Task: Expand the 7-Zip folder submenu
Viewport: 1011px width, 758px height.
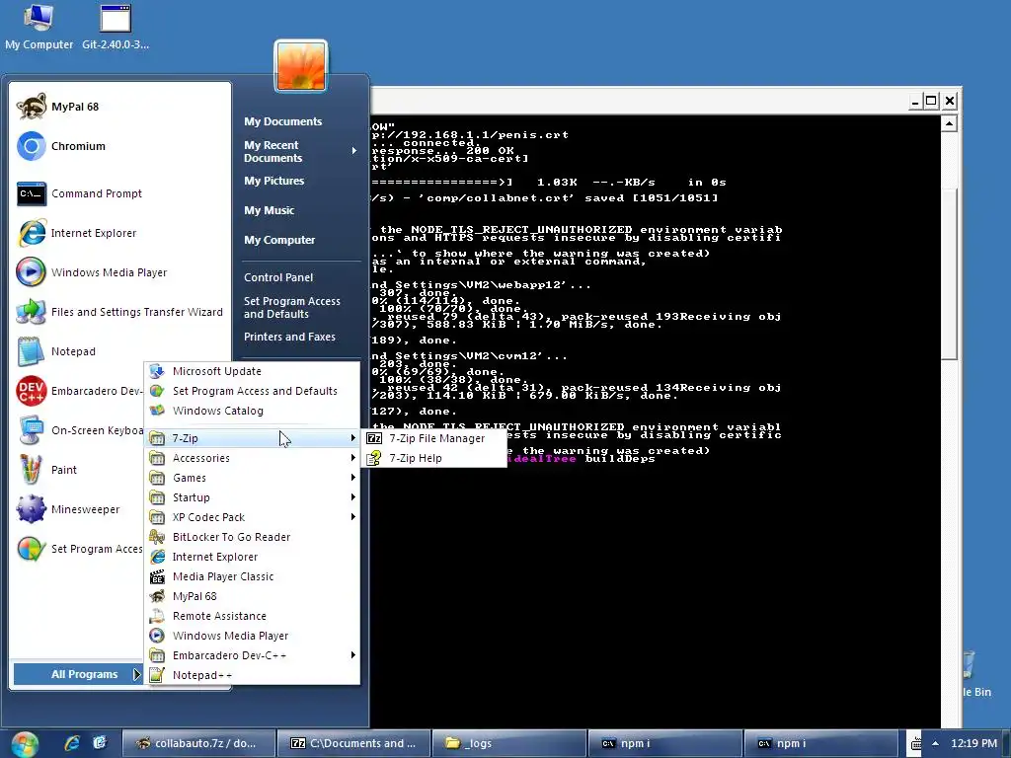Action: (253, 438)
